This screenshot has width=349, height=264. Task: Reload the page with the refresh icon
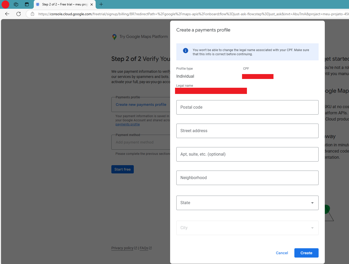click(x=18, y=14)
